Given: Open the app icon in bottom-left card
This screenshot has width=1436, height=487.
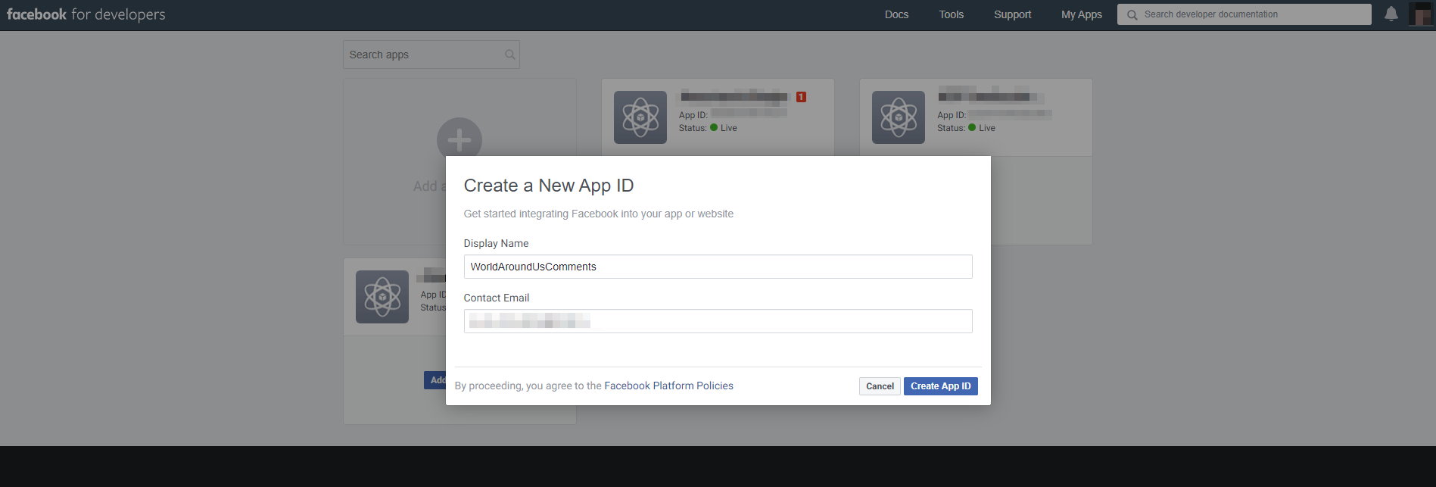Looking at the screenshot, I should [x=382, y=297].
